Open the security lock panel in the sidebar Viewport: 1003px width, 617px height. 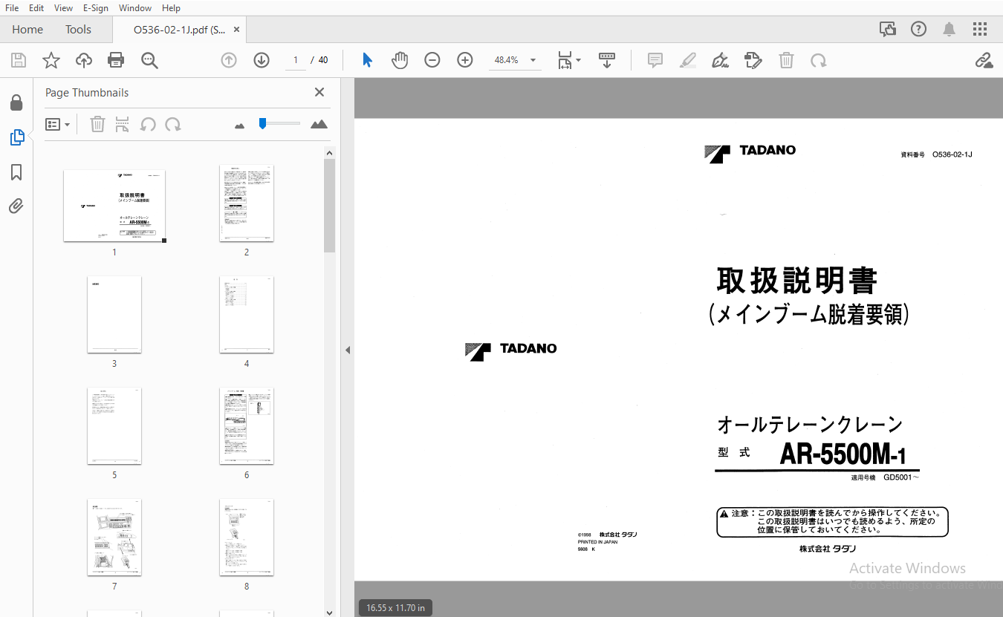[x=16, y=102]
